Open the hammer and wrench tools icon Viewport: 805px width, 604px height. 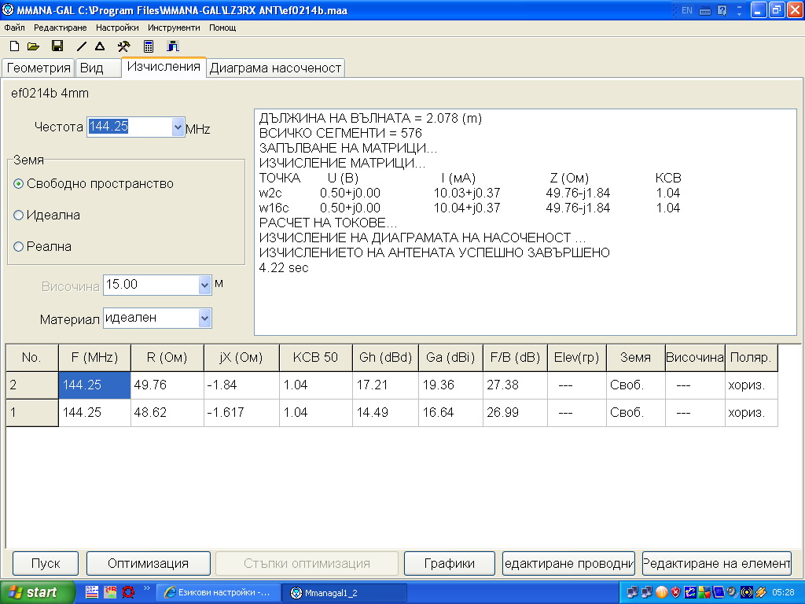click(x=123, y=46)
